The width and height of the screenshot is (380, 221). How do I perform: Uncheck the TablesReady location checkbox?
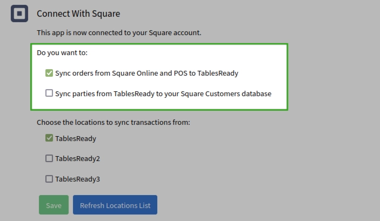click(49, 138)
